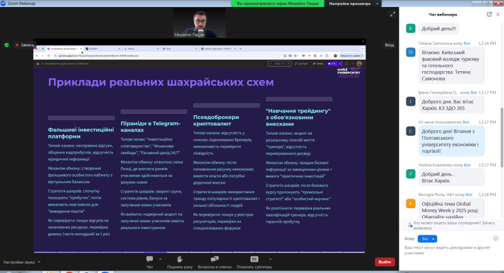Close the Чат вебинара side panel
Image resolution: width=504 pixels, height=273 pixels.
coord(498,14)
